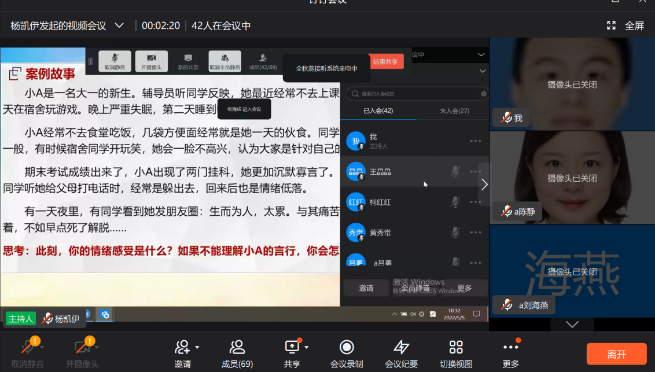Unmute microphone in bottom toolbar
The image size is (655, 372).
pos(28,352)
